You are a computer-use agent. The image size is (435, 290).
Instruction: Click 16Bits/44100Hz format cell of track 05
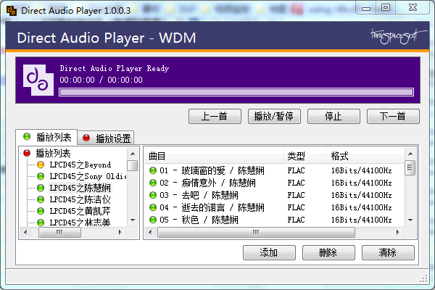[362, 220]
